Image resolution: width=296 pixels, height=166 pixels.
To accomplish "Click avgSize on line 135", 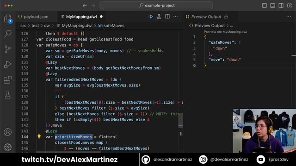I will tap(72, 85).
